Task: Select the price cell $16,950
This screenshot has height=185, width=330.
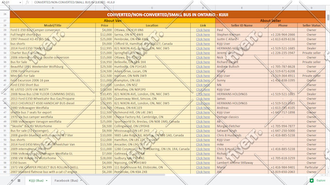Action: pos(104,62)
